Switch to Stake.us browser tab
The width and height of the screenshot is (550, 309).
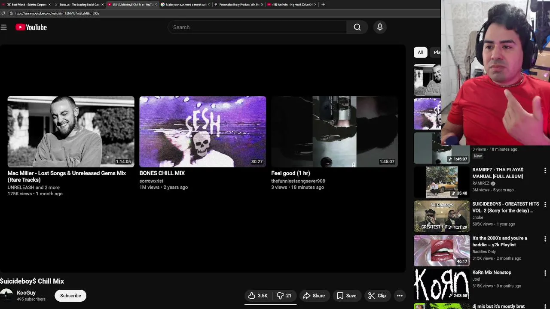pyautogui.click(x=79, y=4)
